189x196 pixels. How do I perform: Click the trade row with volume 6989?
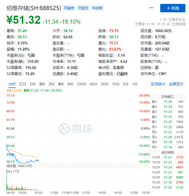(x=167, y=177)
